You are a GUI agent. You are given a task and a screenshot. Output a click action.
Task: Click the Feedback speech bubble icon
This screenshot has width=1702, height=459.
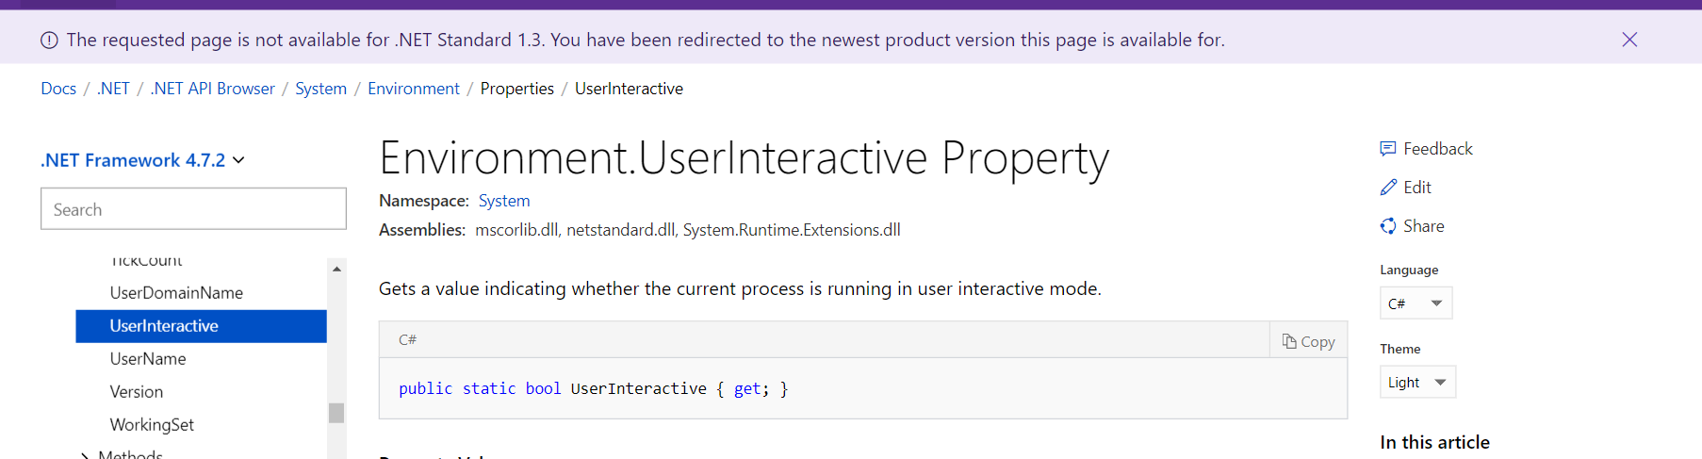(x=1388, y=149)
